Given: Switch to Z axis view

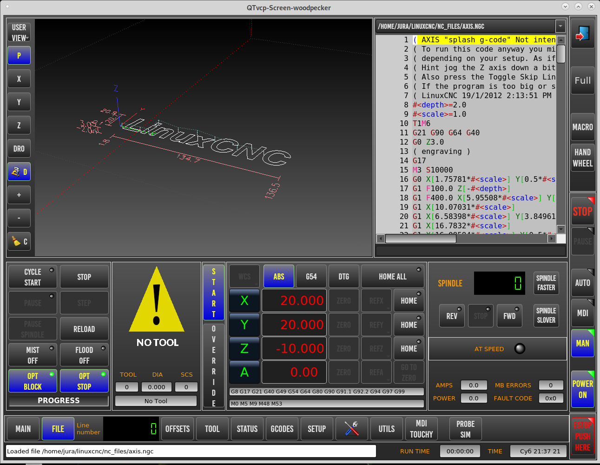Looking at the screenshot, I should tap(19, 125).
